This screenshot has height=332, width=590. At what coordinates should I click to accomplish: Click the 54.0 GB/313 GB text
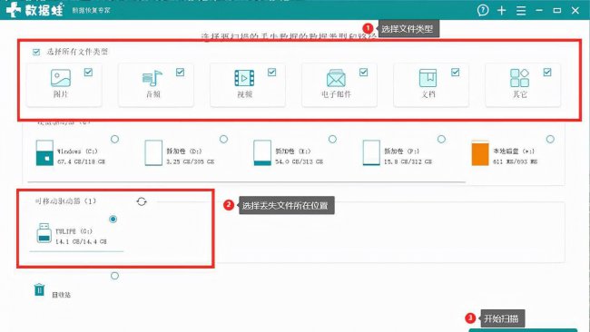300,161
